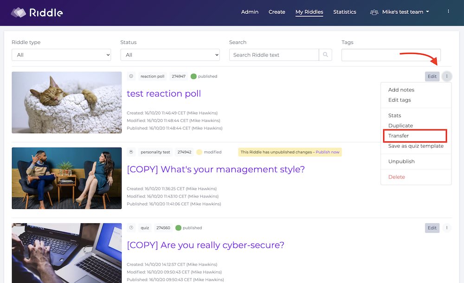This screenshot has width=464, height=283.
Task: Click yellow modified status dot
Action: [199, 152]
